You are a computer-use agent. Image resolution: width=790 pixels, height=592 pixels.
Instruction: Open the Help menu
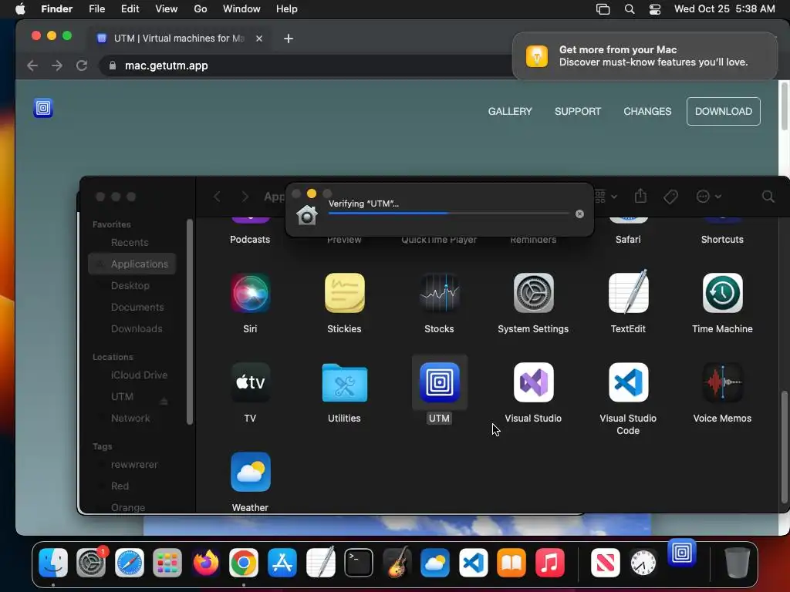tap(287, 9)
